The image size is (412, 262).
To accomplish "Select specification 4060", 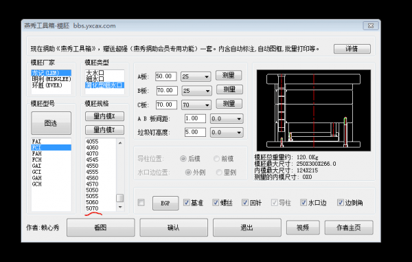I will (100, 148).
